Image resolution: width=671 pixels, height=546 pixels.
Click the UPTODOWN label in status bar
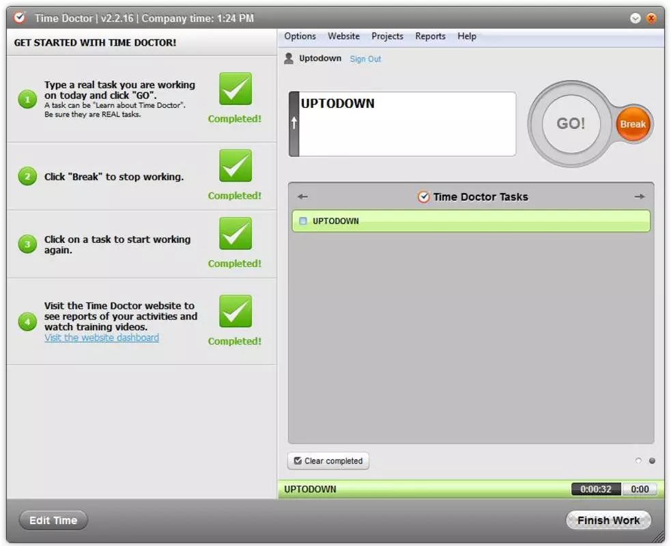point(311,489)
